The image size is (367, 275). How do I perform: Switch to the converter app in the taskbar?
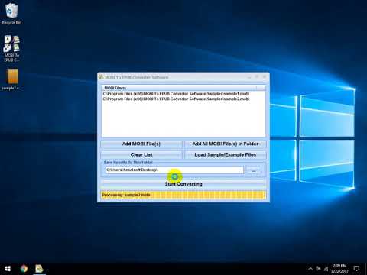click(x=39, y=269)
